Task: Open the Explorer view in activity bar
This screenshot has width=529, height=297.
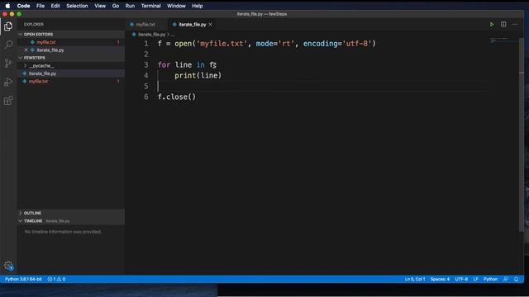Action: click(8, 26)
